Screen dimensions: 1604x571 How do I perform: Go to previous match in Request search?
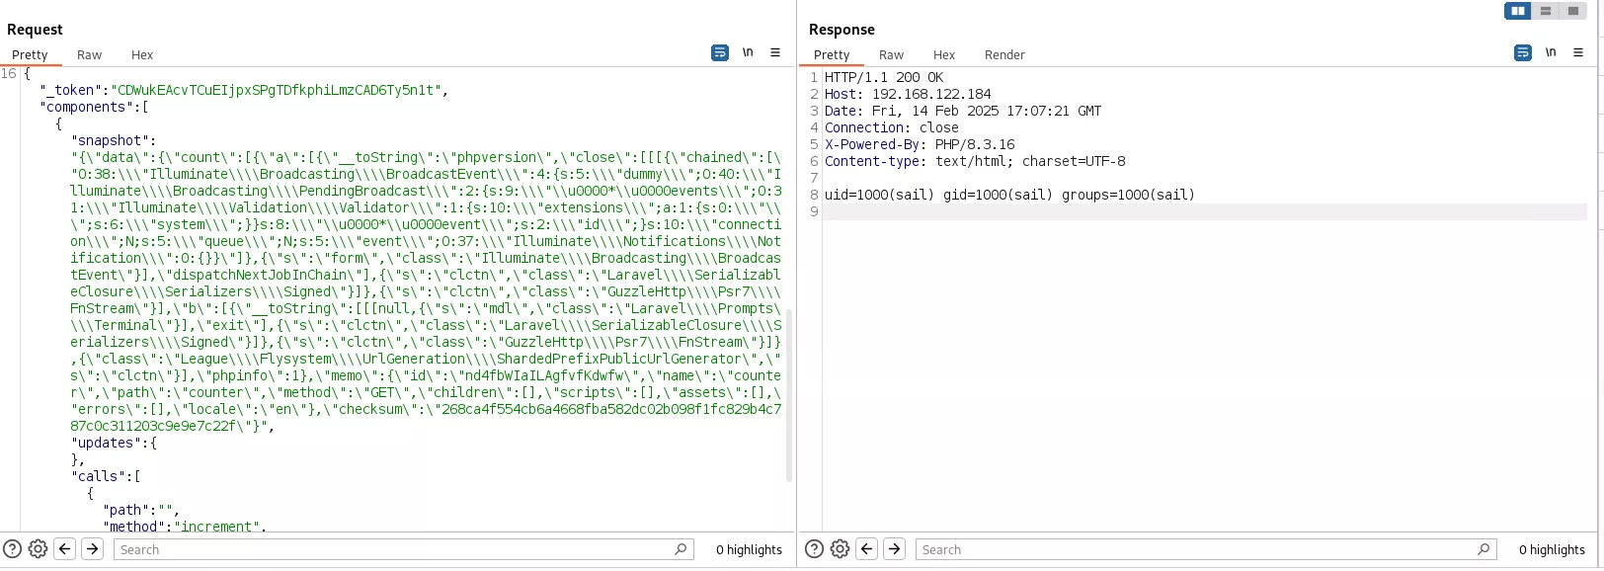click(x=65, y=549)
